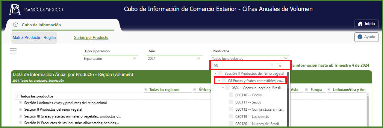The width and height of the screenshot is (383, 128).
Task: Click the cube icon in the Cubo de Información tab
Action: [16, 25]
